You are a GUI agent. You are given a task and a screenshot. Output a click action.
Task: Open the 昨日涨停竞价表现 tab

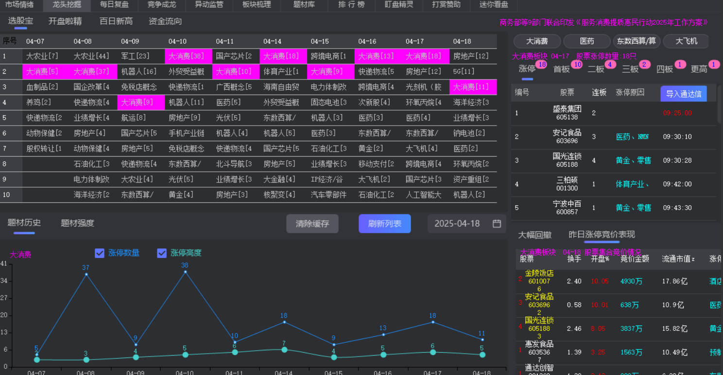pyautogui.click(x=602, y=234)
